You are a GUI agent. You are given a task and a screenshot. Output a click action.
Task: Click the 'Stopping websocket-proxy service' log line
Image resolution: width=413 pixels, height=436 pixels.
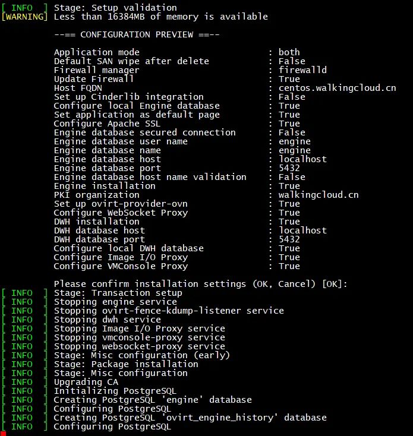tap(139, 346)
